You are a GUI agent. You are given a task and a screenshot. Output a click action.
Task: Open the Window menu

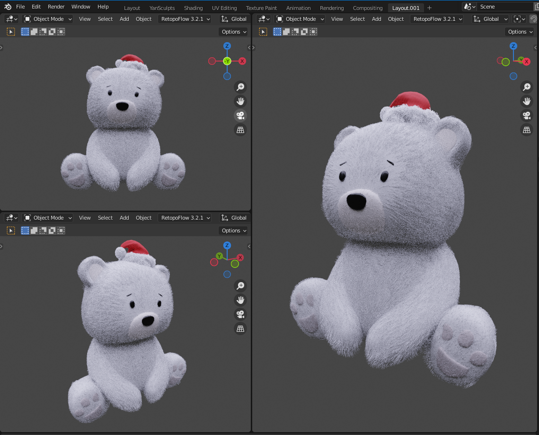coord(81,7)
